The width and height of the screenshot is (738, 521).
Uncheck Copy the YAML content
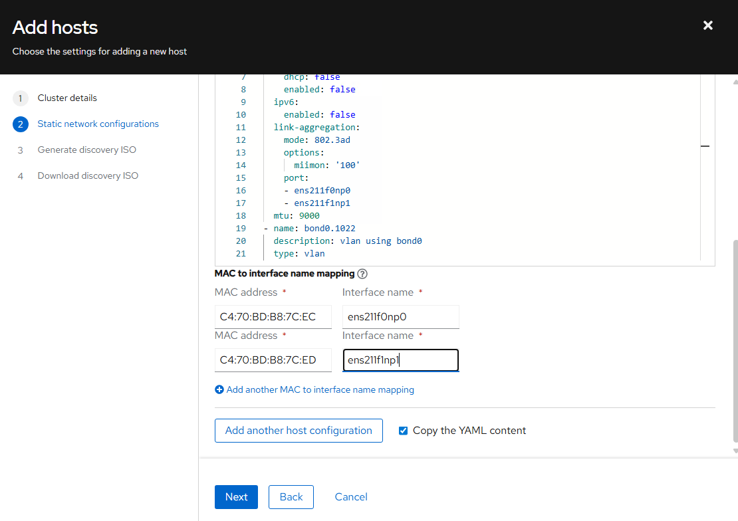point(403,431)
